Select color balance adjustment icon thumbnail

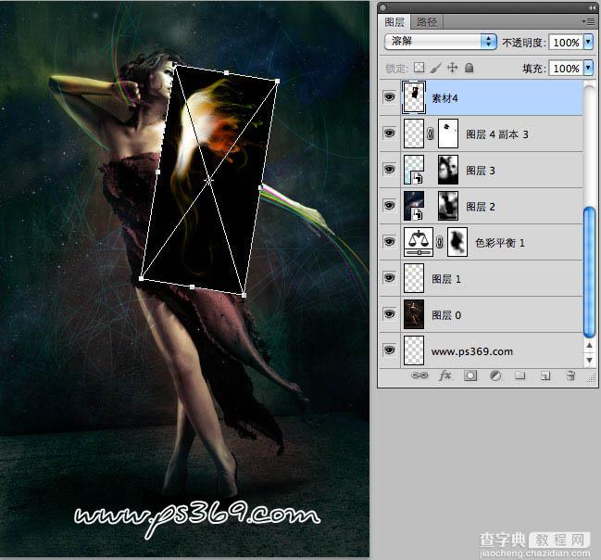pos(419,242)
